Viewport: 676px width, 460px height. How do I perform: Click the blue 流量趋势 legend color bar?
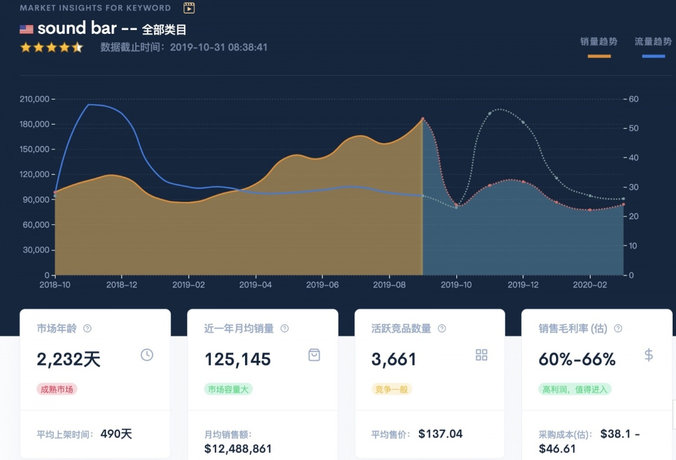(653, 56)
